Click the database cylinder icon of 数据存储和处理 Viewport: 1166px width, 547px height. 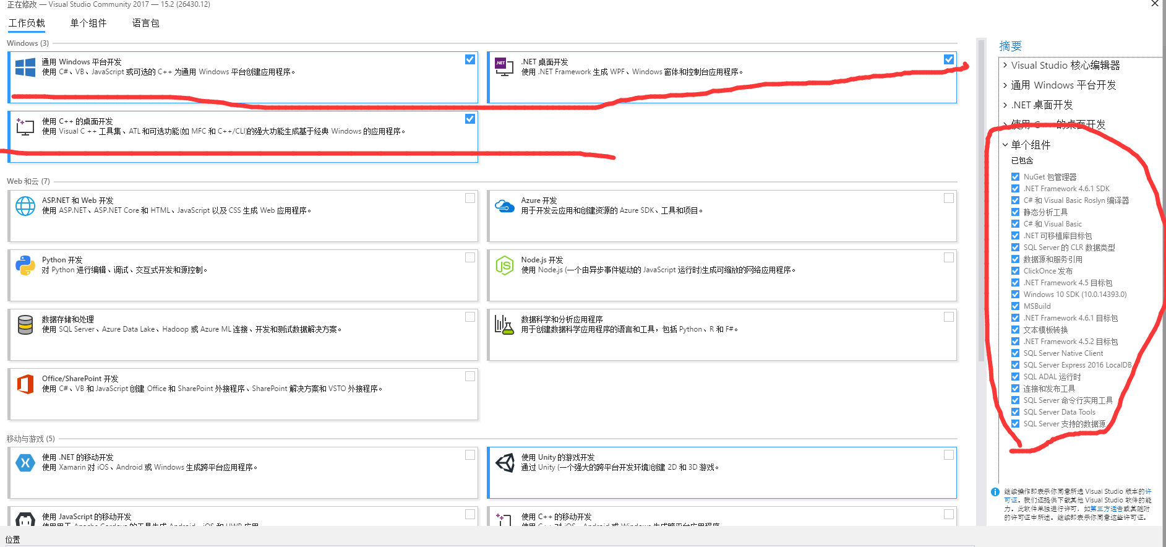coord(25,325)
